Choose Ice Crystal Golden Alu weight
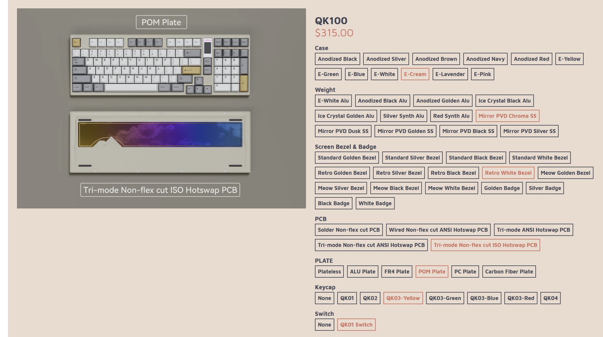 click(x=346, y=116)
